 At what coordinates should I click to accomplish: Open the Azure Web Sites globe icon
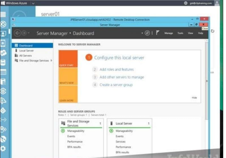point(3,24)
